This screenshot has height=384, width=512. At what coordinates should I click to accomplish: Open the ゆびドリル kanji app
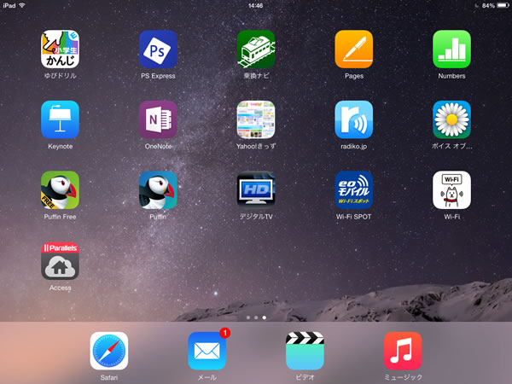click(x=60, y=49)
